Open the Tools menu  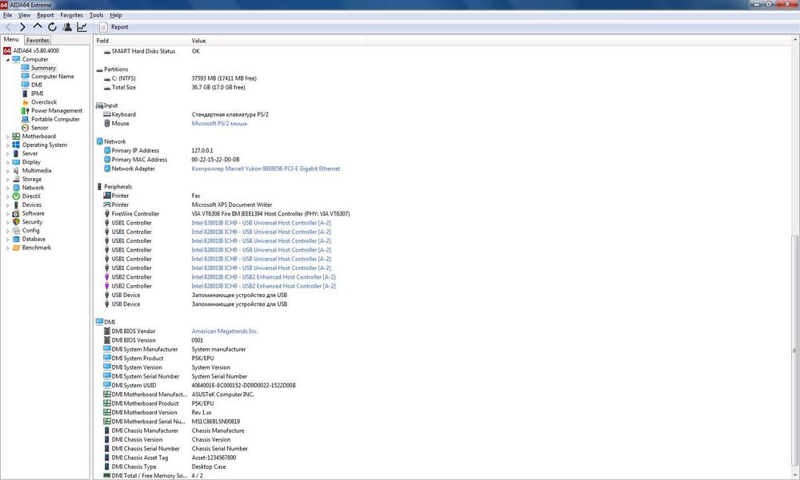97,15
